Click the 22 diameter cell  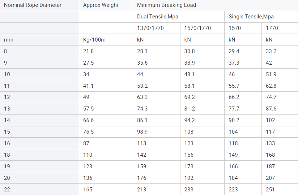click(x=7, y=190)
